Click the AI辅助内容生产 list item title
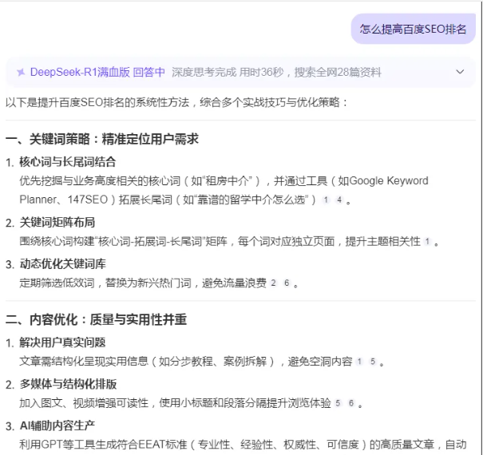Screen dimensions: 483x455 [x=57, y=424]
